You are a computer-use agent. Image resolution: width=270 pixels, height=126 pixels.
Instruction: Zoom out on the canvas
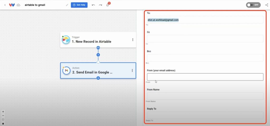coord(3,115)
